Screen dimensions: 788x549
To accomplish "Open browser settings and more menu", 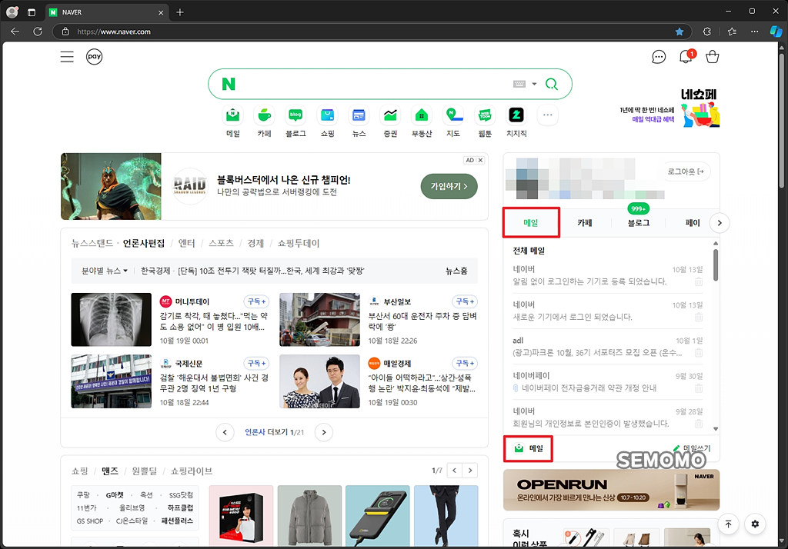I will point(754,32).
